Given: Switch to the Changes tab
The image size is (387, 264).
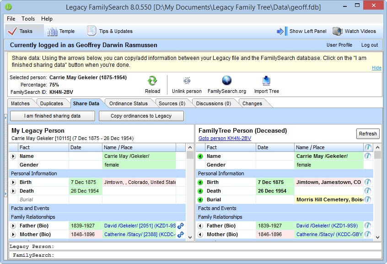Looking at the screenshot, I should point(252,103).
